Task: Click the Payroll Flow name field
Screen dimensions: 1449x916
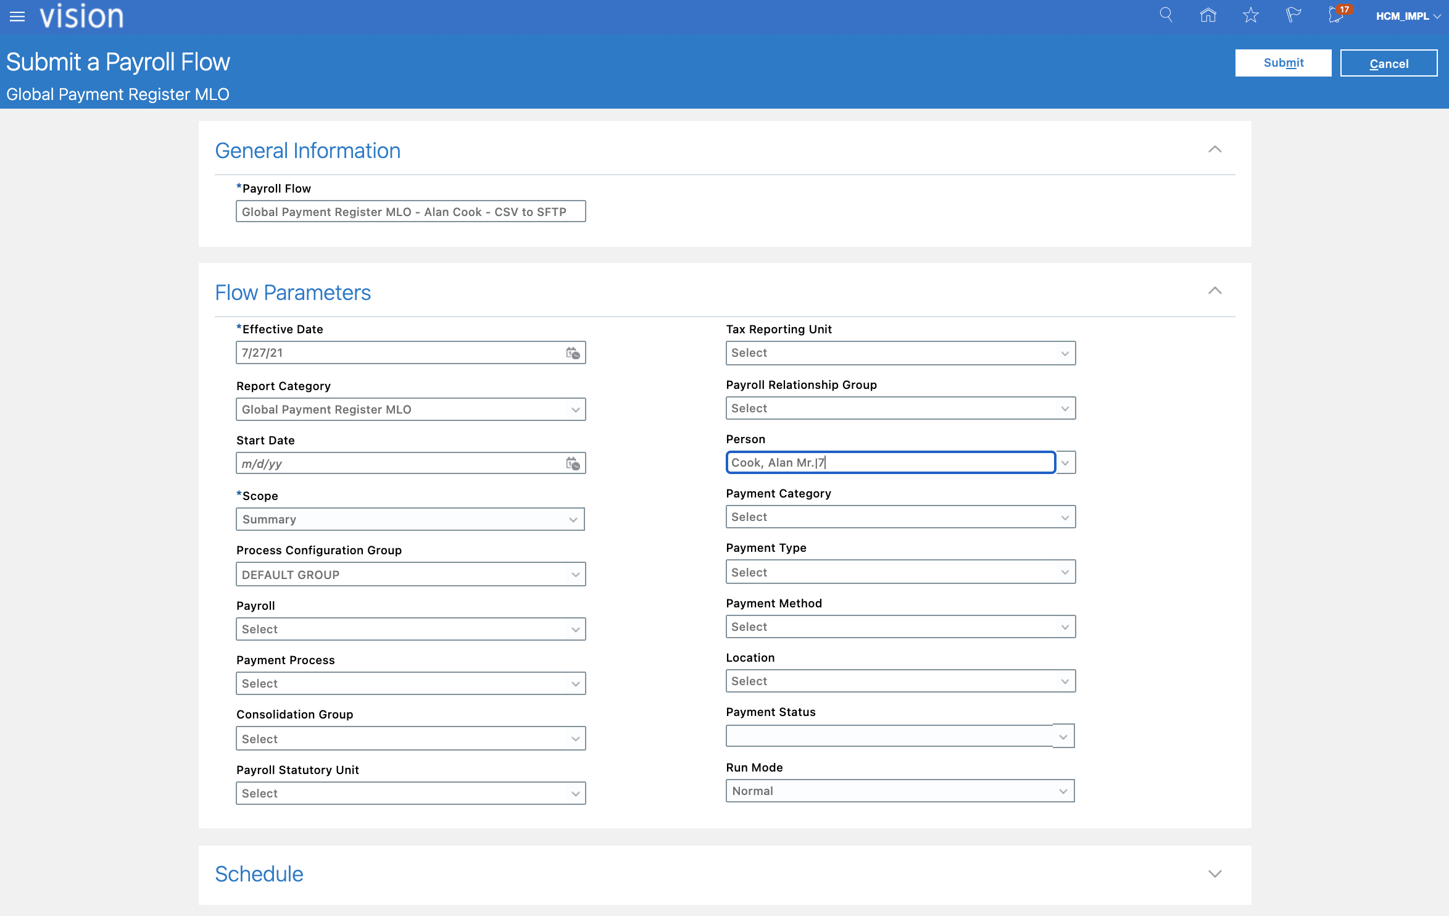Action: (410, 212)
